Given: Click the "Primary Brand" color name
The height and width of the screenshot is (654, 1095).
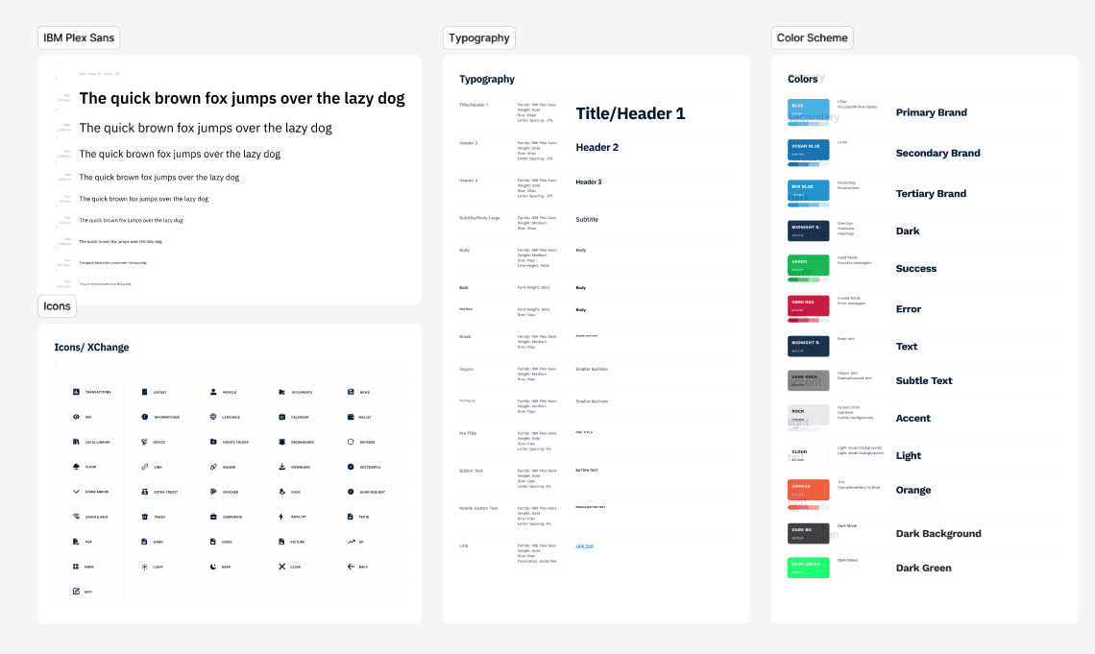Looking at the screenshot, I should [932, 112].
